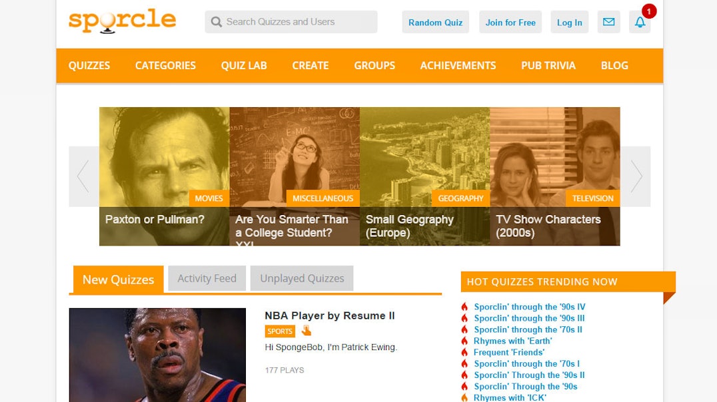Viewport: 717px width, 402px height.
Task: Go to next carousel slide arrow
Action: tap(636, 176)
